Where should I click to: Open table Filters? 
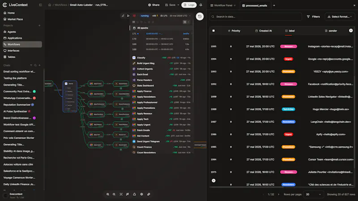[x=313, y=17]
